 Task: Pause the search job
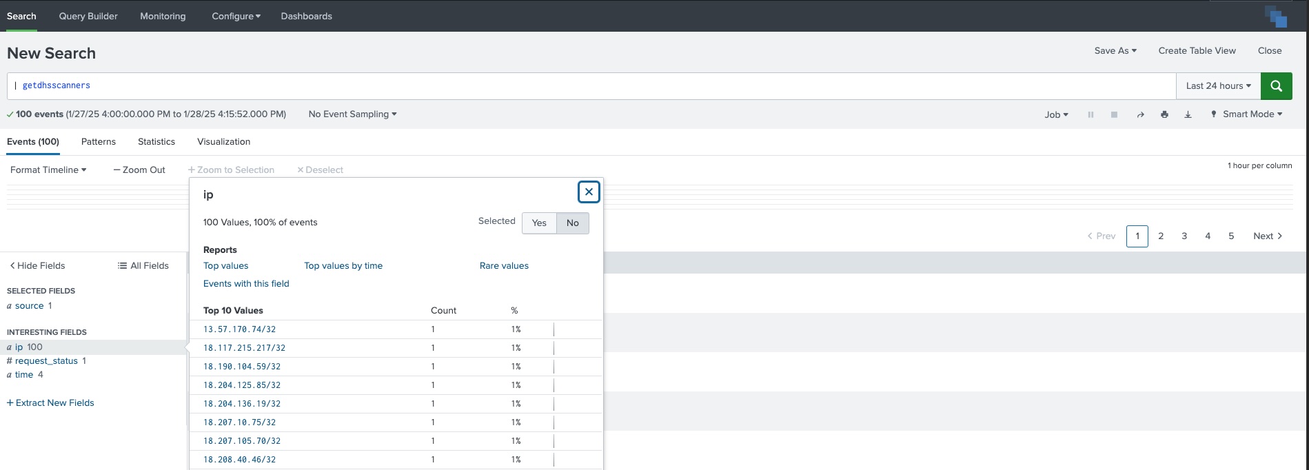[x=1090, y=114]
